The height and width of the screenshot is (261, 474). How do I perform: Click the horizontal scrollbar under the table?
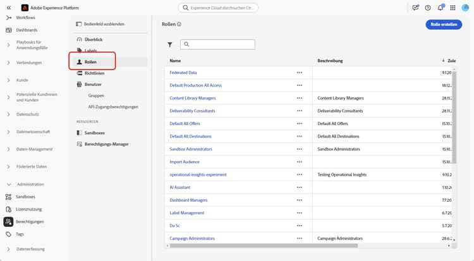pyautogui.click(x=265, y=246)
